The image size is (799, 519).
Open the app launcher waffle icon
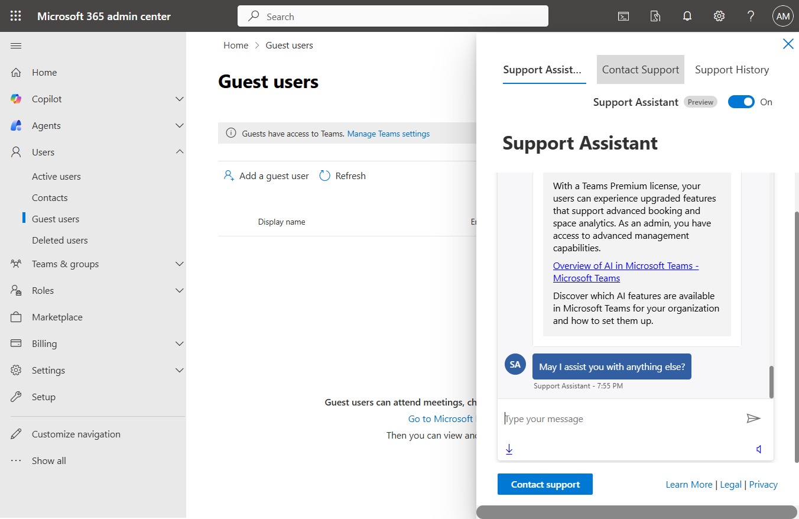(16, 16)
